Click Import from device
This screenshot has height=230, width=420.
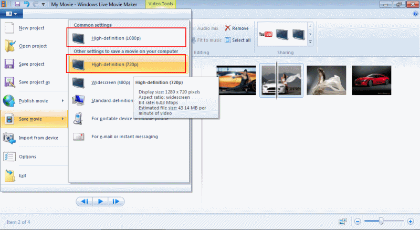click(x=34, y=138)
